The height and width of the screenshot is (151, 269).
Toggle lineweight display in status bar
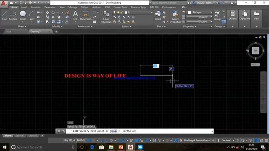click(132, 141)
